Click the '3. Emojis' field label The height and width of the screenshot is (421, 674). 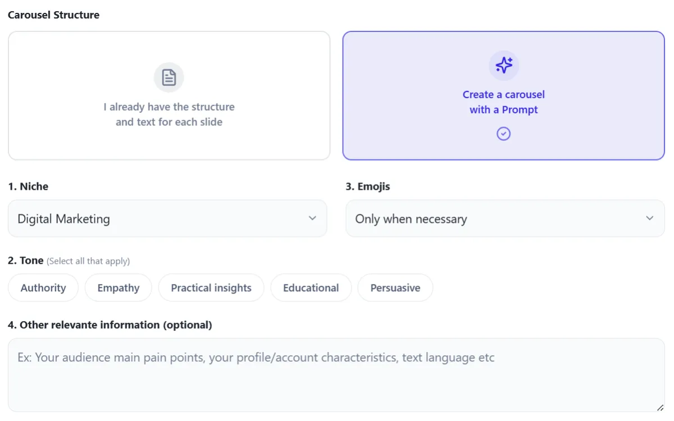pyautogui.click(x=367, y=186)
